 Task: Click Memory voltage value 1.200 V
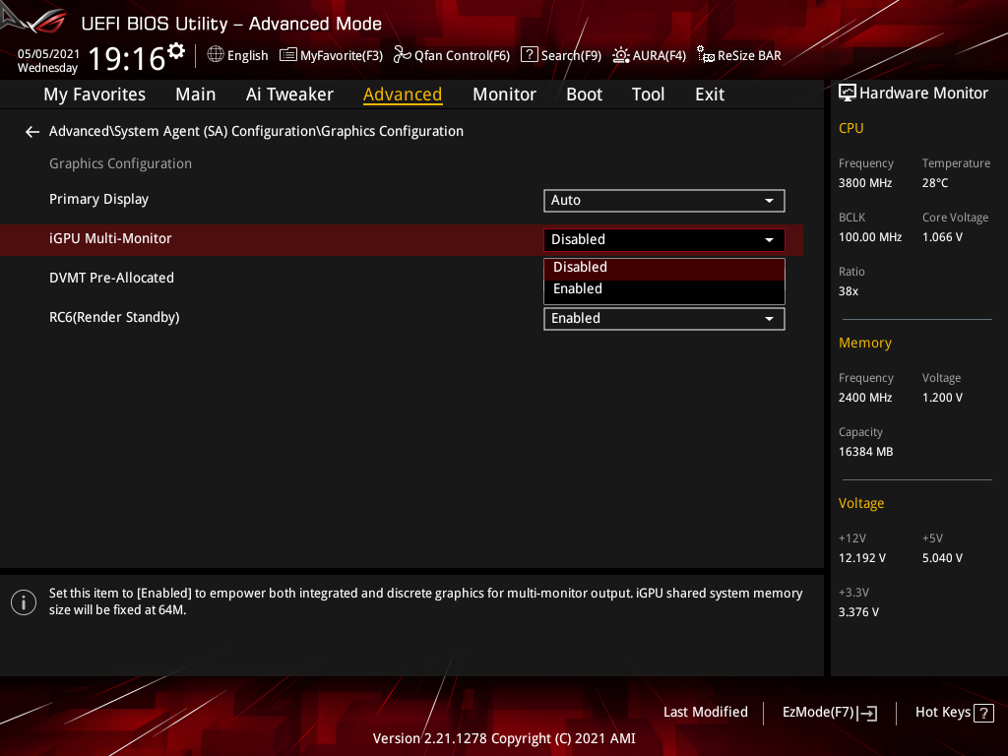[x=942, y=398]
